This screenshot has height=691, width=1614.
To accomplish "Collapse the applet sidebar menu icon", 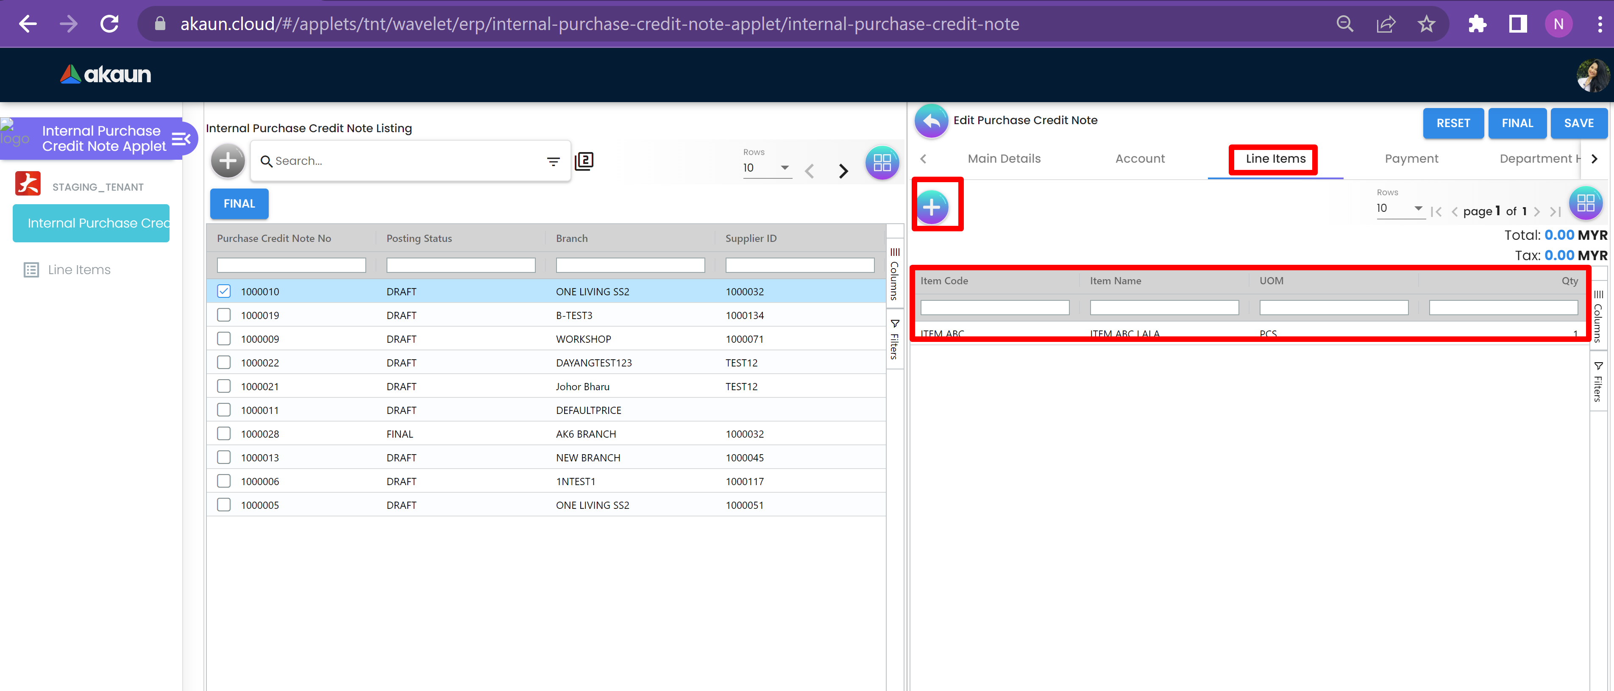I will pos(181,139).
